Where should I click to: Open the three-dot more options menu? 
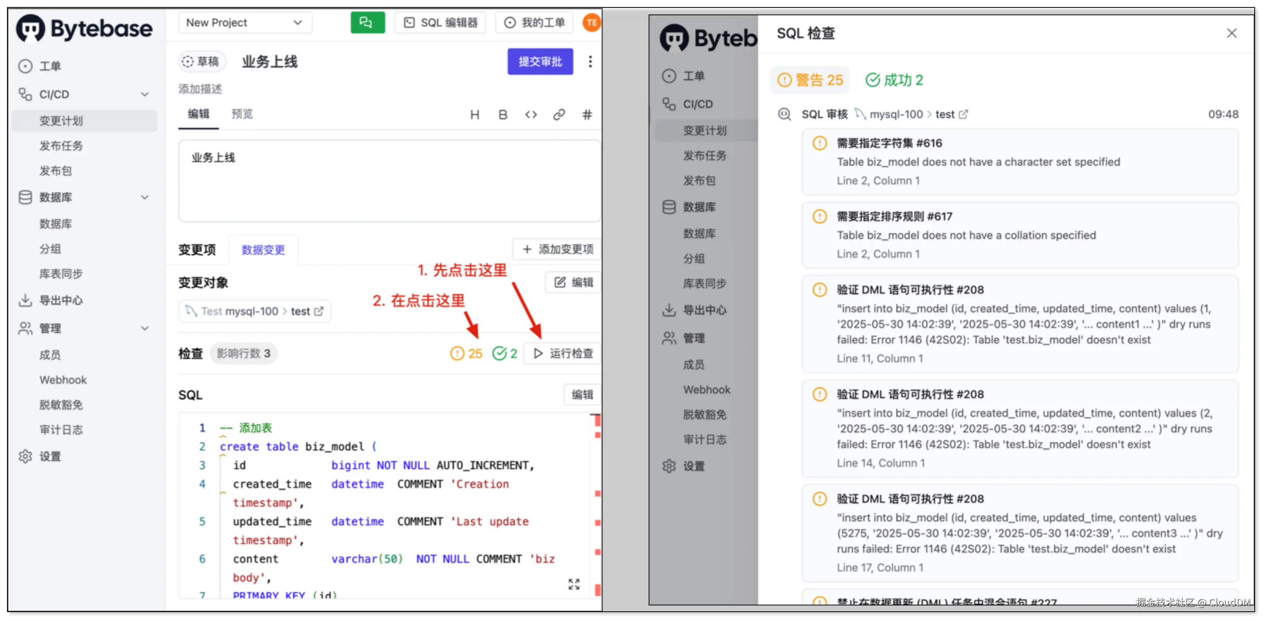tap(590, 61)
